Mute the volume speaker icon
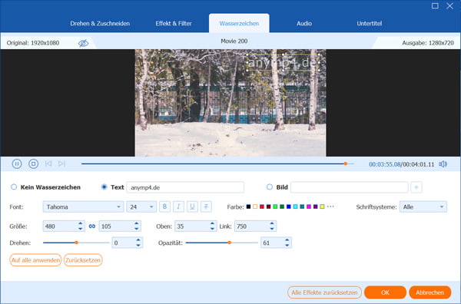 click(x=443, y=164)
